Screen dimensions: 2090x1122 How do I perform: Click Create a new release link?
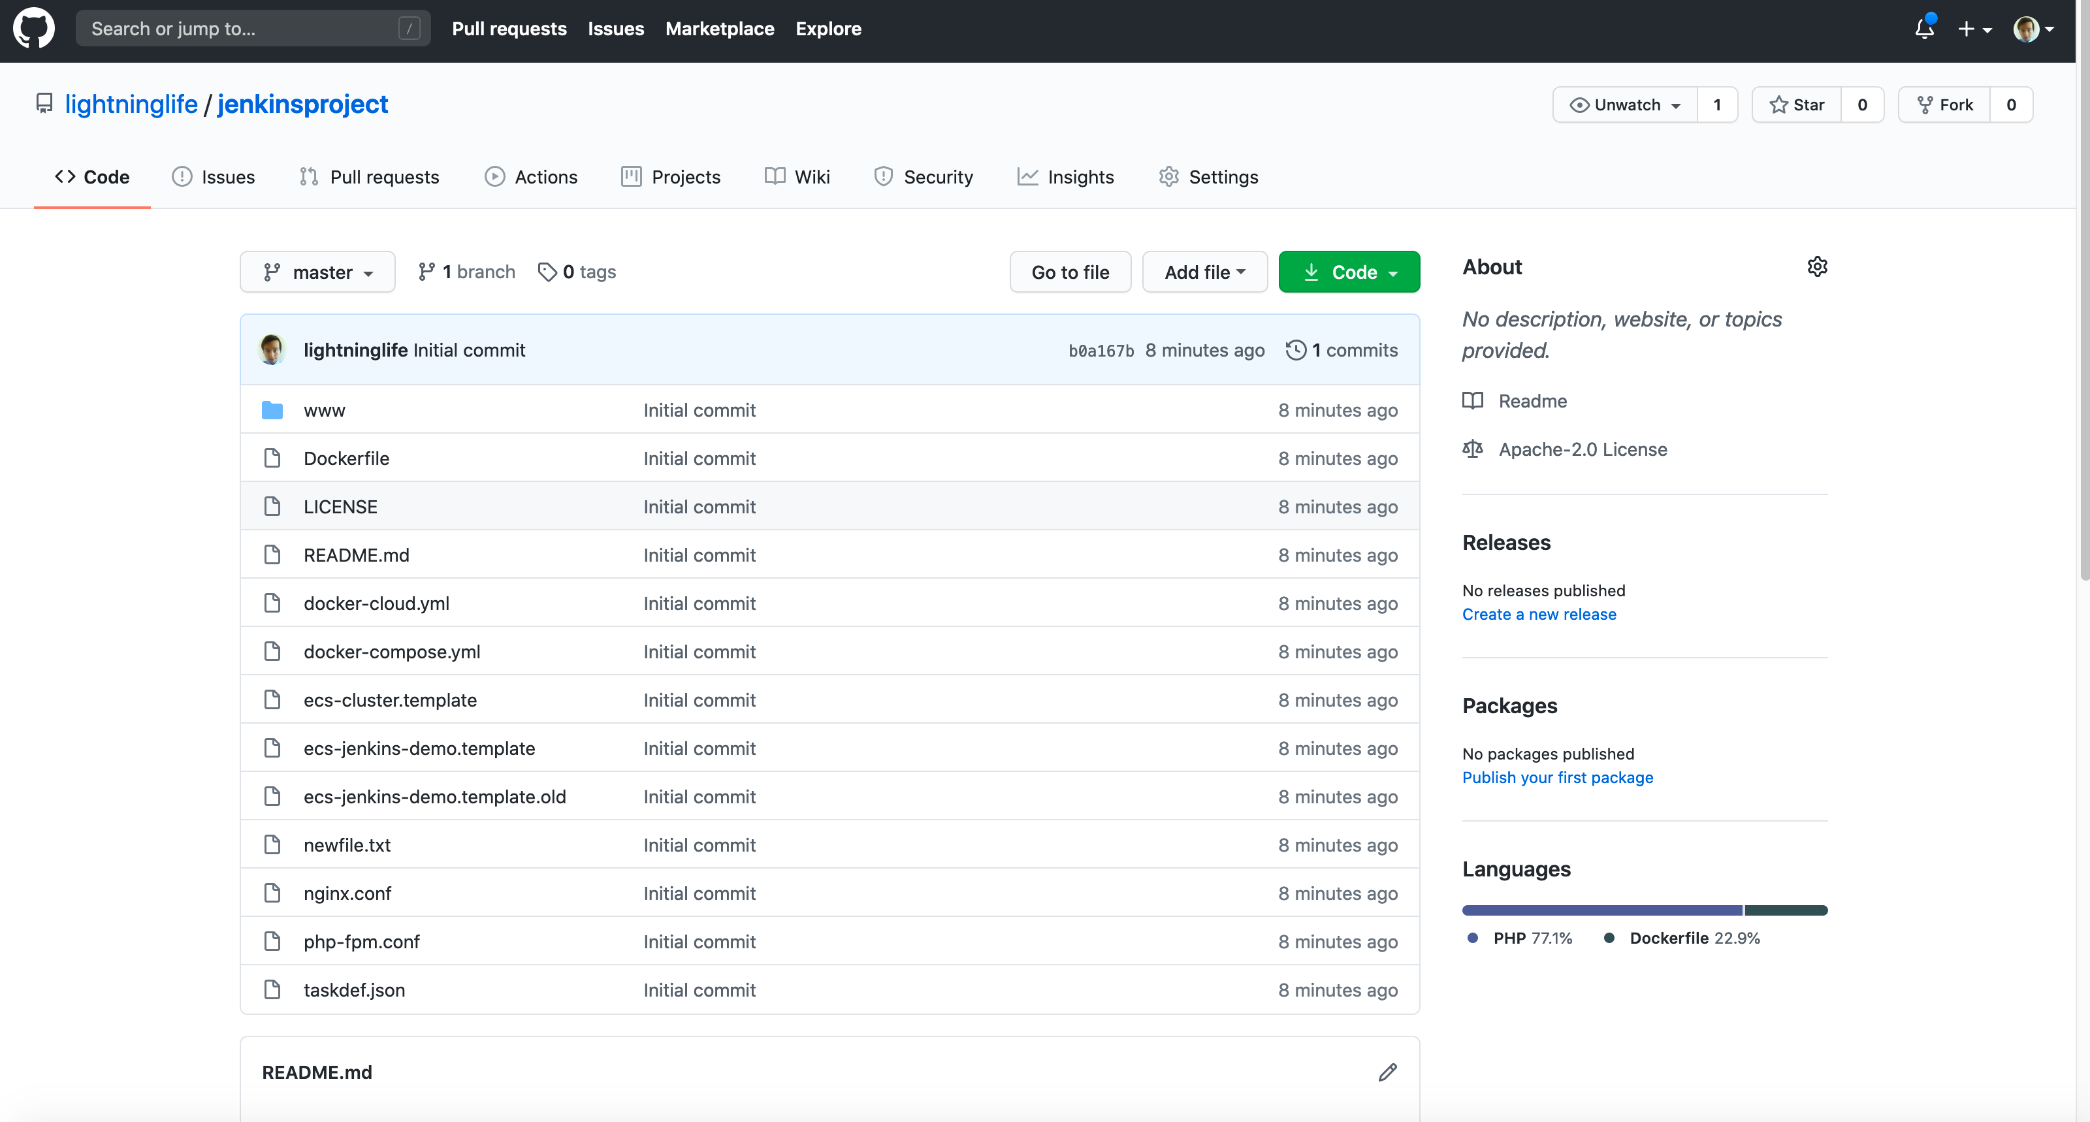[x=1539, y=613]
